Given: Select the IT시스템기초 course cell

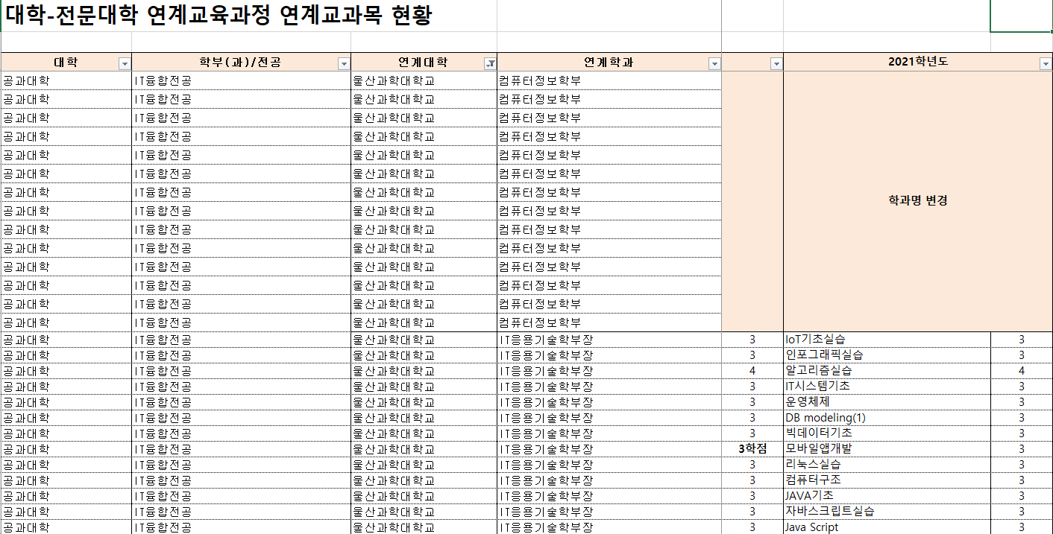Looking at the screenshot, I should (887, 387).
